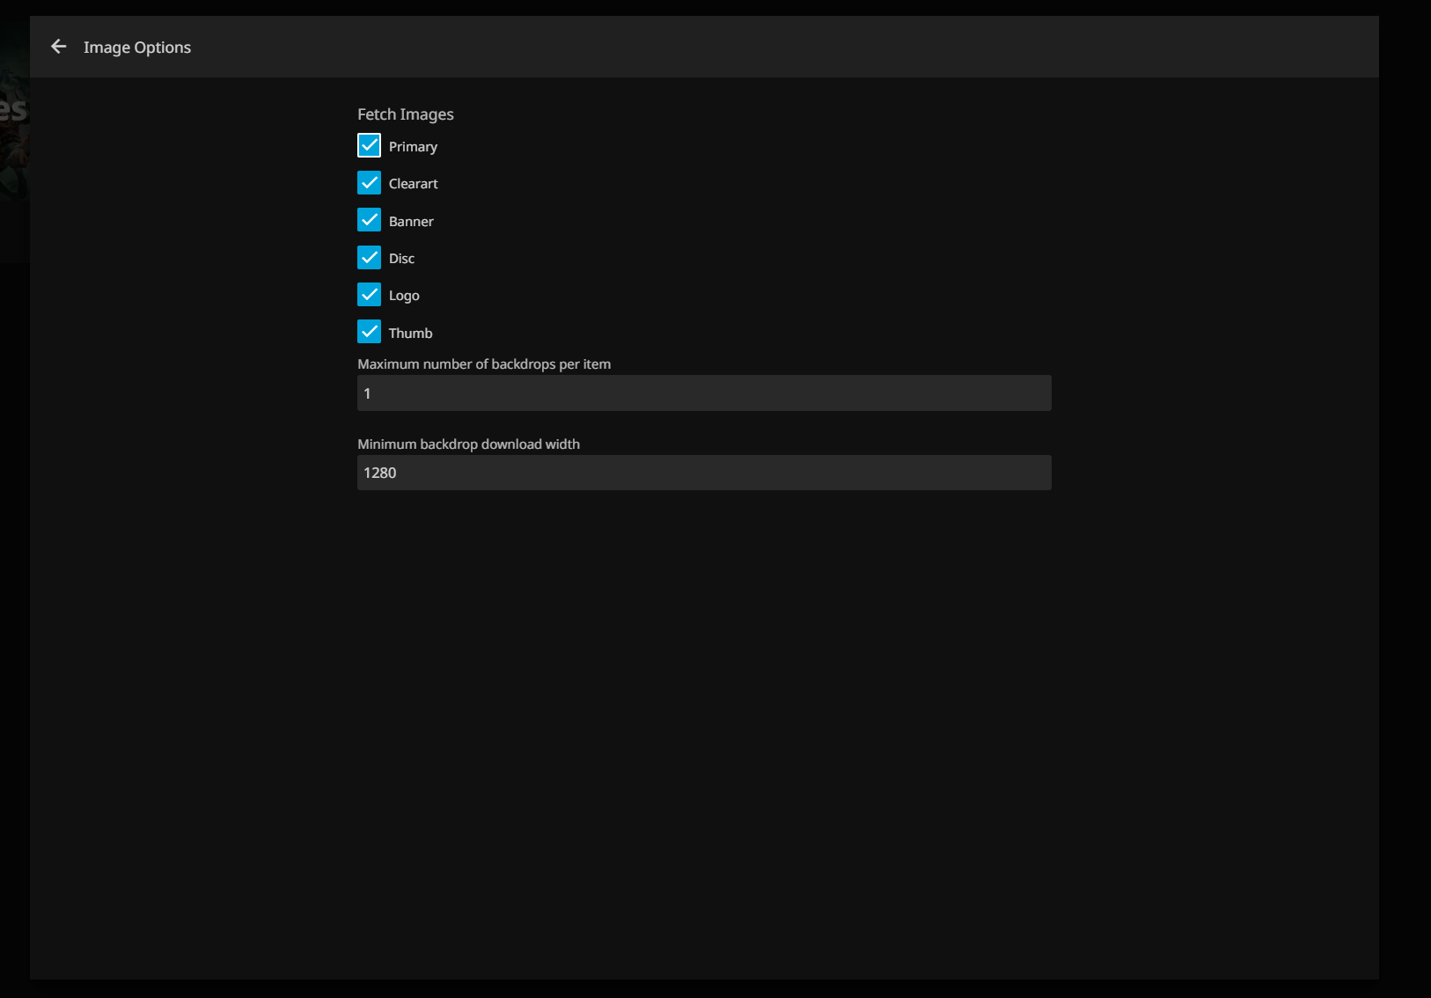The image size is (1431, 998).
Task: Click 'Maximum number of backdrops per item' label
Action: [x=483, y=364]
